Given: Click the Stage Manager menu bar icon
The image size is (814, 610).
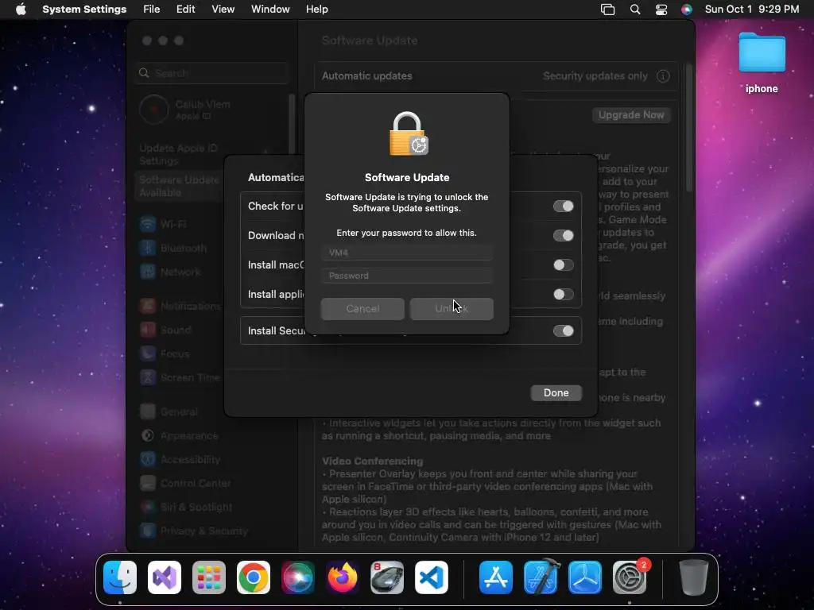Looking at the screenshot, I should point(607,10).
